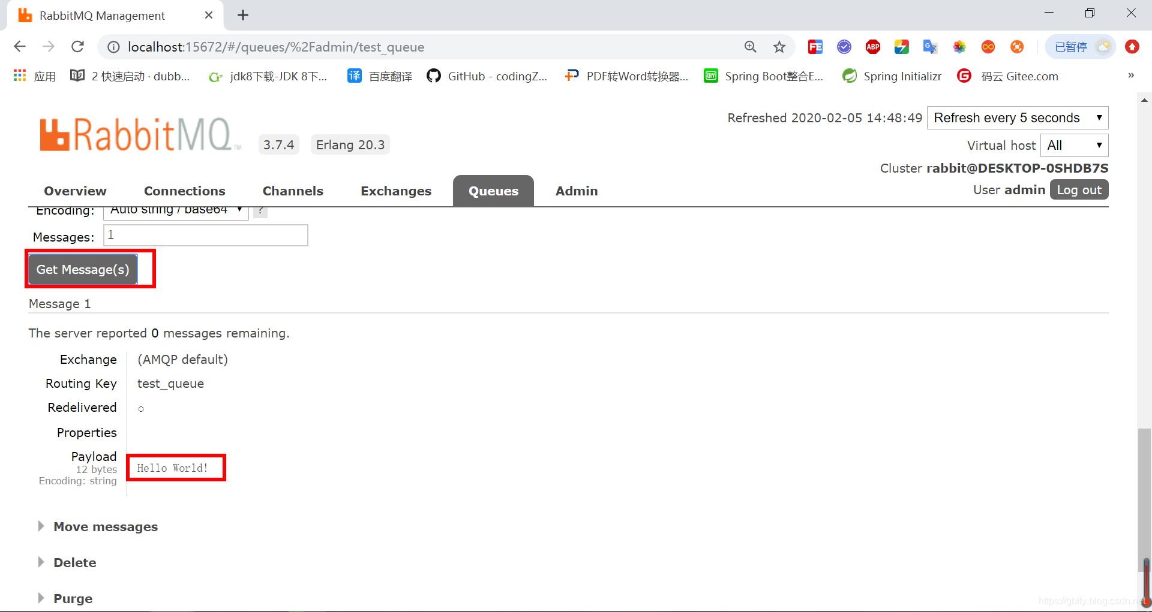This screenshot has width=1152, height=612.
Task: Open the red update arrow icon
Action: pyautogui.click(x=1132, y=47)
